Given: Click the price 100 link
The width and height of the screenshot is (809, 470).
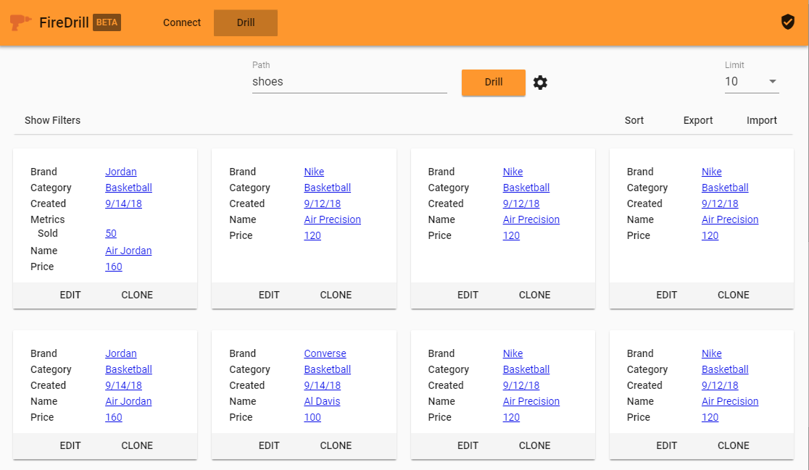Looking at the screenshot, I should click(312, 417).
